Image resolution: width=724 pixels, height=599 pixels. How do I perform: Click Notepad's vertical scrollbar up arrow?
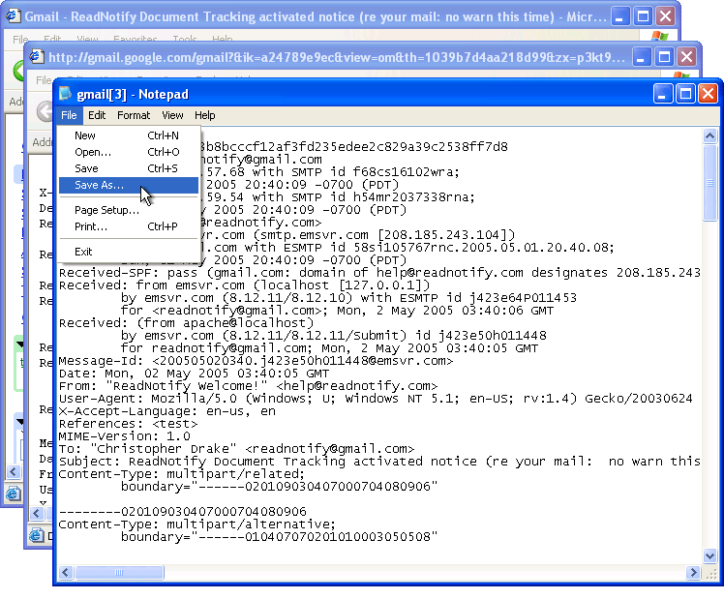709,135
